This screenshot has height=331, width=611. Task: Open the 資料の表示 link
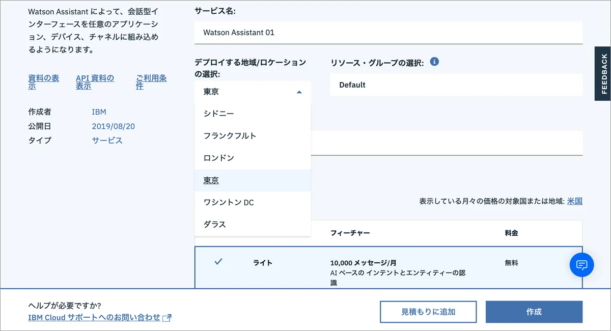[43, 82]
